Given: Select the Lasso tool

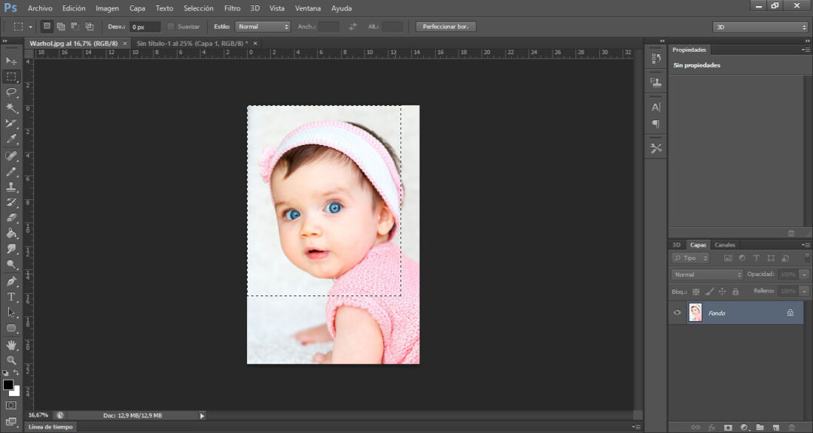Looking at the screenshot, I should point(11,92).
